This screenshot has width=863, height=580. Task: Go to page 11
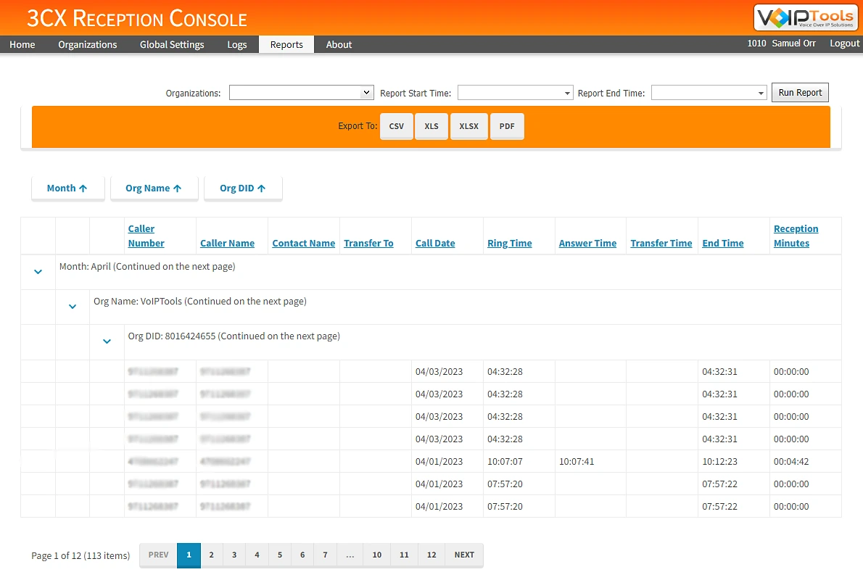coord(404,555)
